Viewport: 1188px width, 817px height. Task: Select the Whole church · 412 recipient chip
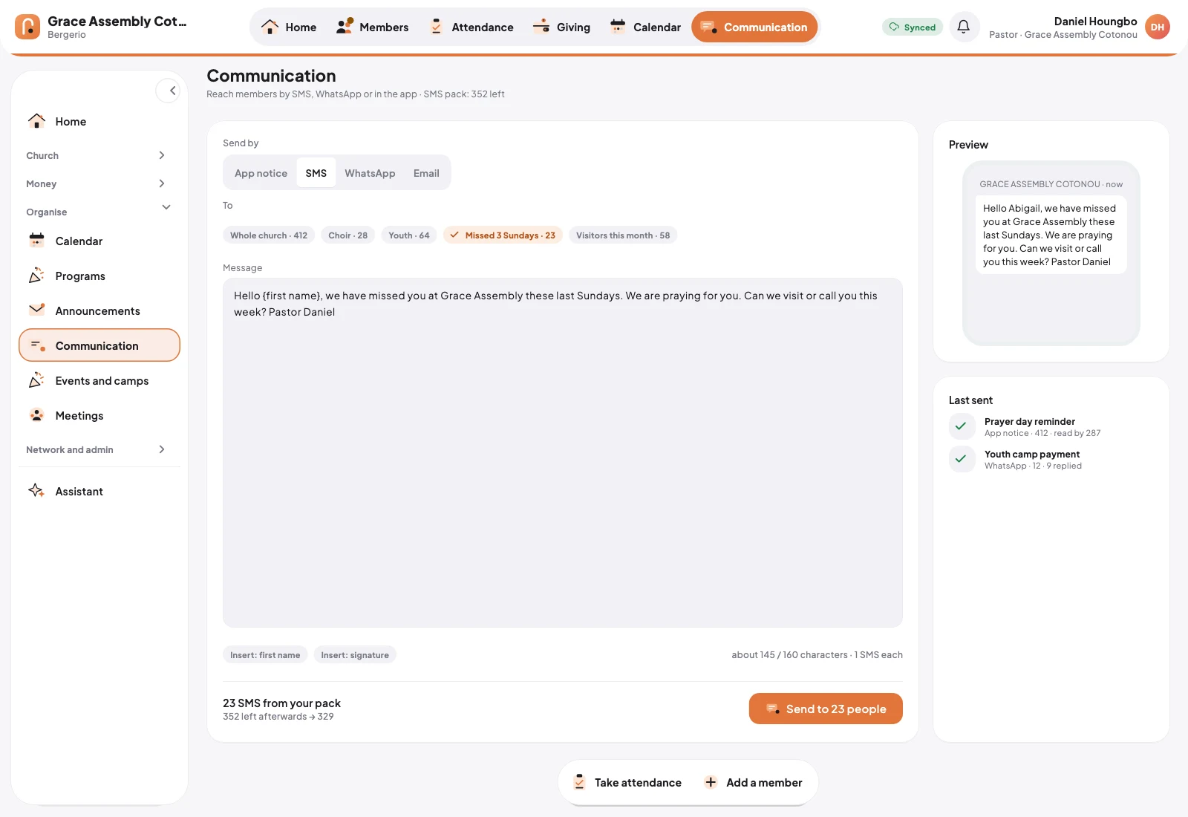pyautogui.click(x=269, y=235)
